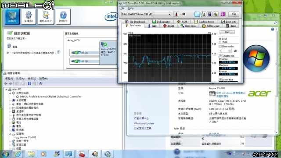Open Windows Explorer folder from the taskbar
The width and height of the screenshot is (281, 158).
point(31,154)
